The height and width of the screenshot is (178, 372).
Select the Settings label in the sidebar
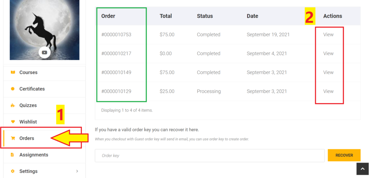coord(28,171)
